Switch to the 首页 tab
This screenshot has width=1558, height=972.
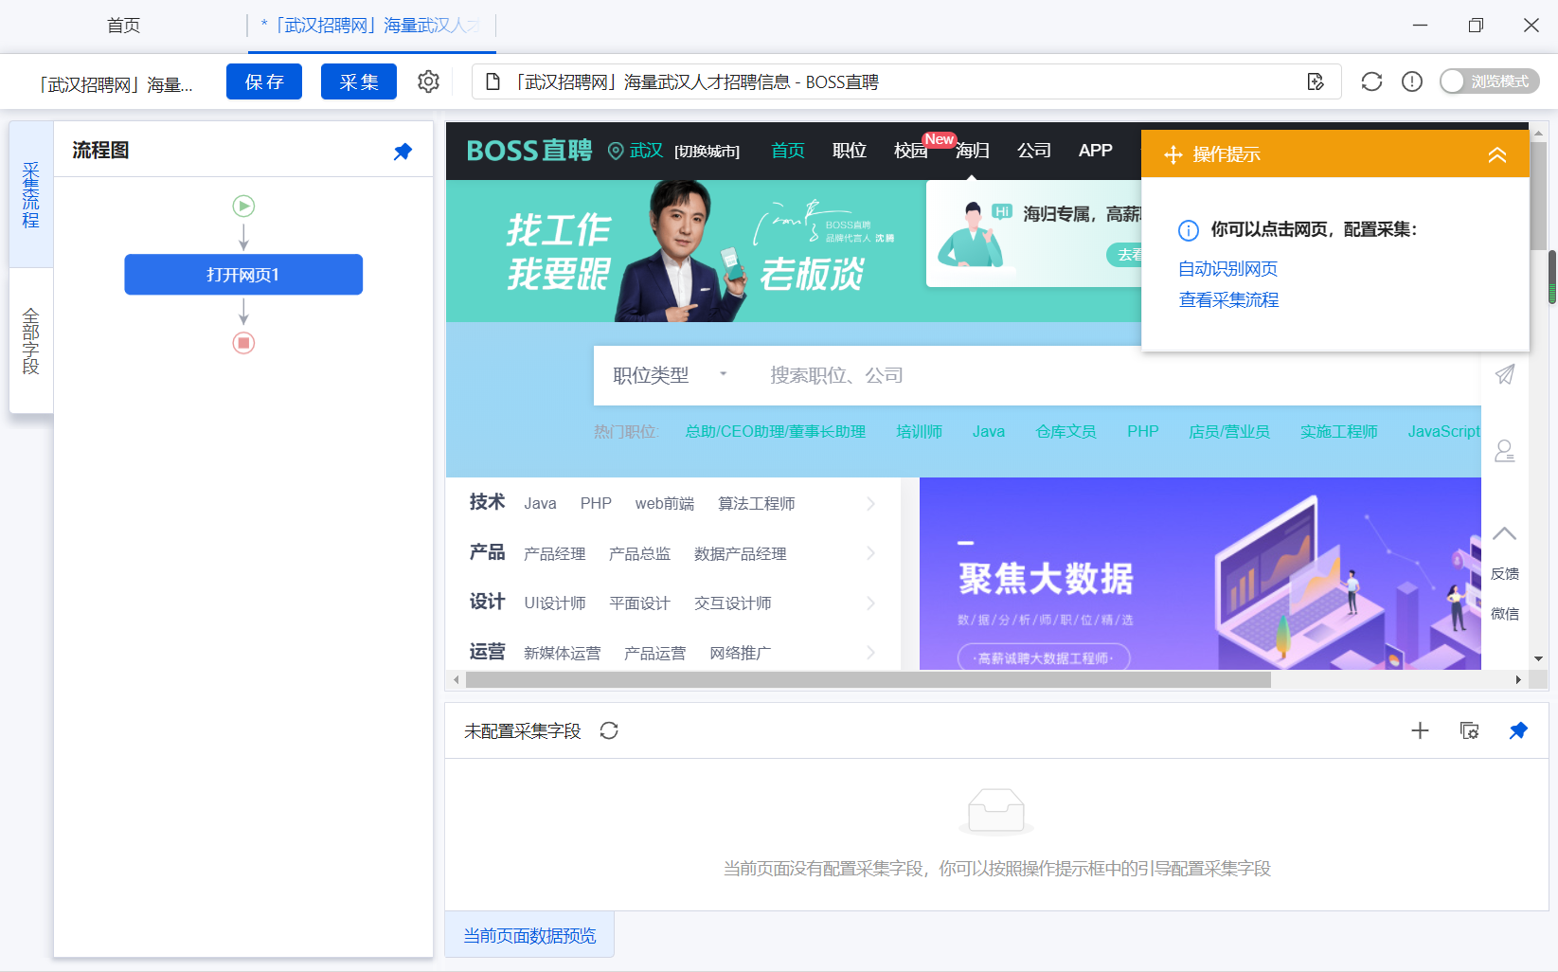pyautogui.click(x=123, y=26)
